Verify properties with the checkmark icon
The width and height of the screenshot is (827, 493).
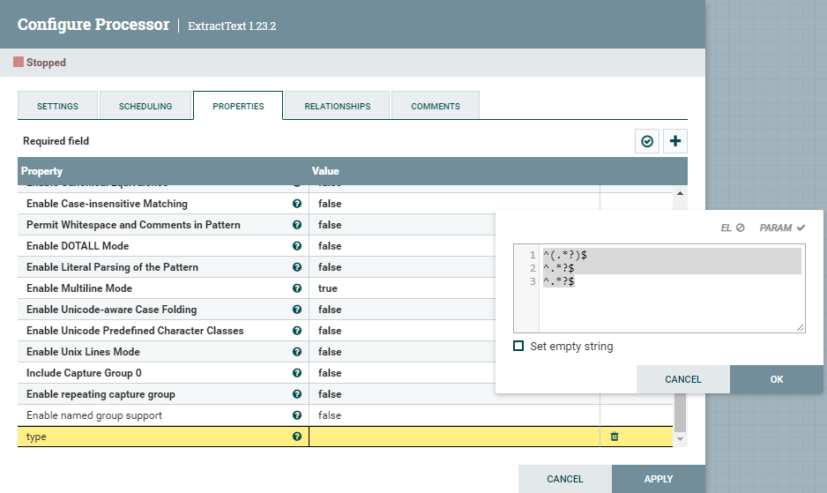coord(646,141)
